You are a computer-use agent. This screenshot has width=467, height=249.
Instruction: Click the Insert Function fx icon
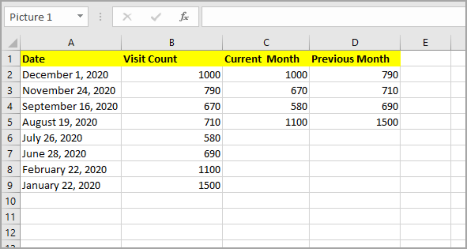point(184,17)
